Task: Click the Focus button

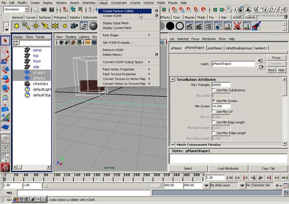Action: click(x=276, y=58)
